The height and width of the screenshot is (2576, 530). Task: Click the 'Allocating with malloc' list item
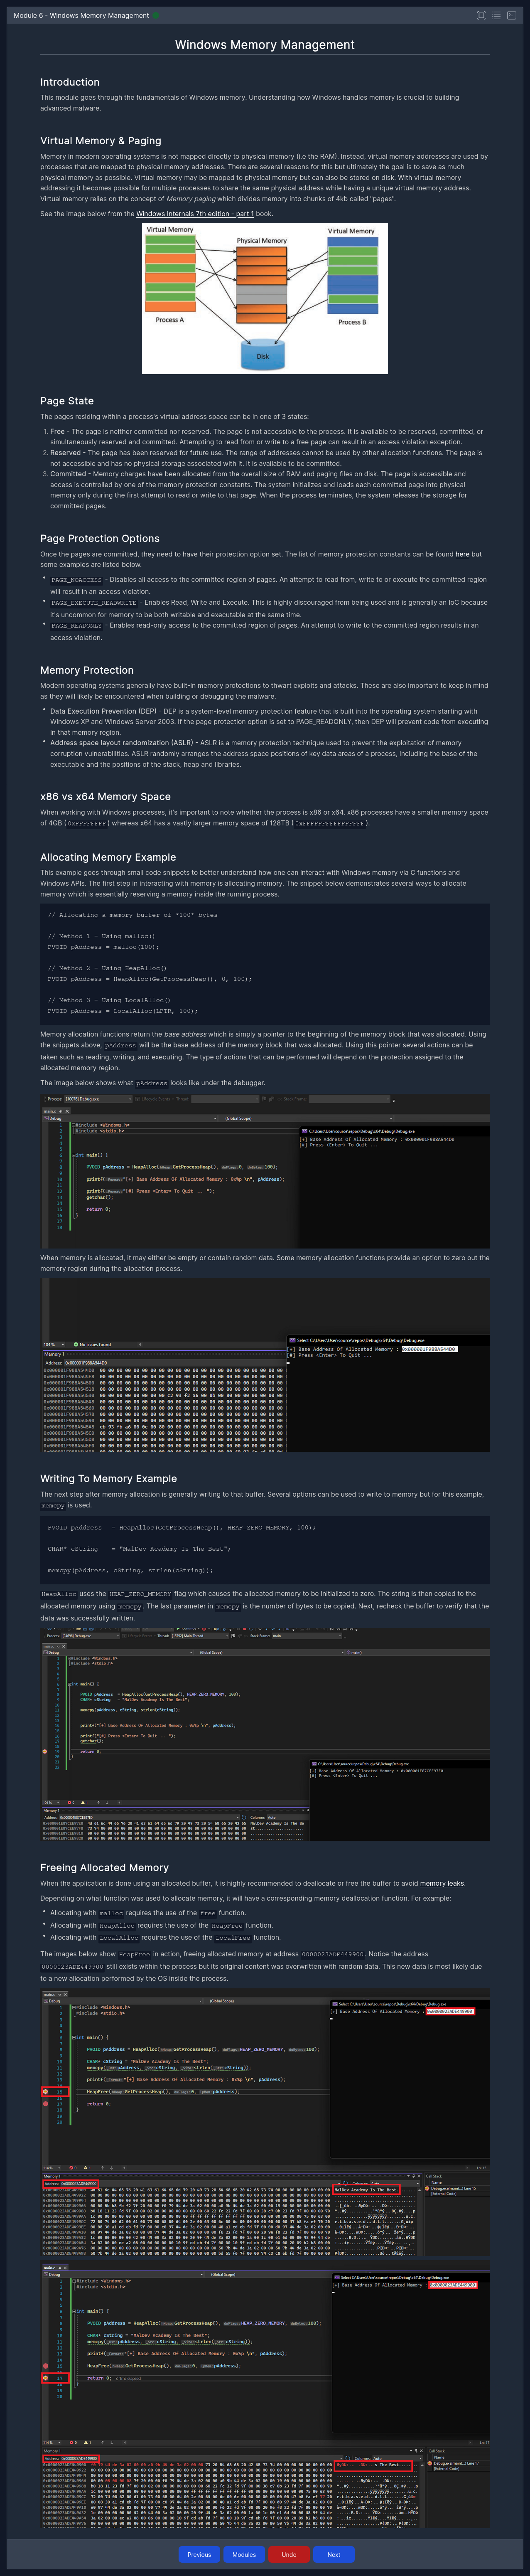tap(148, 1913)
